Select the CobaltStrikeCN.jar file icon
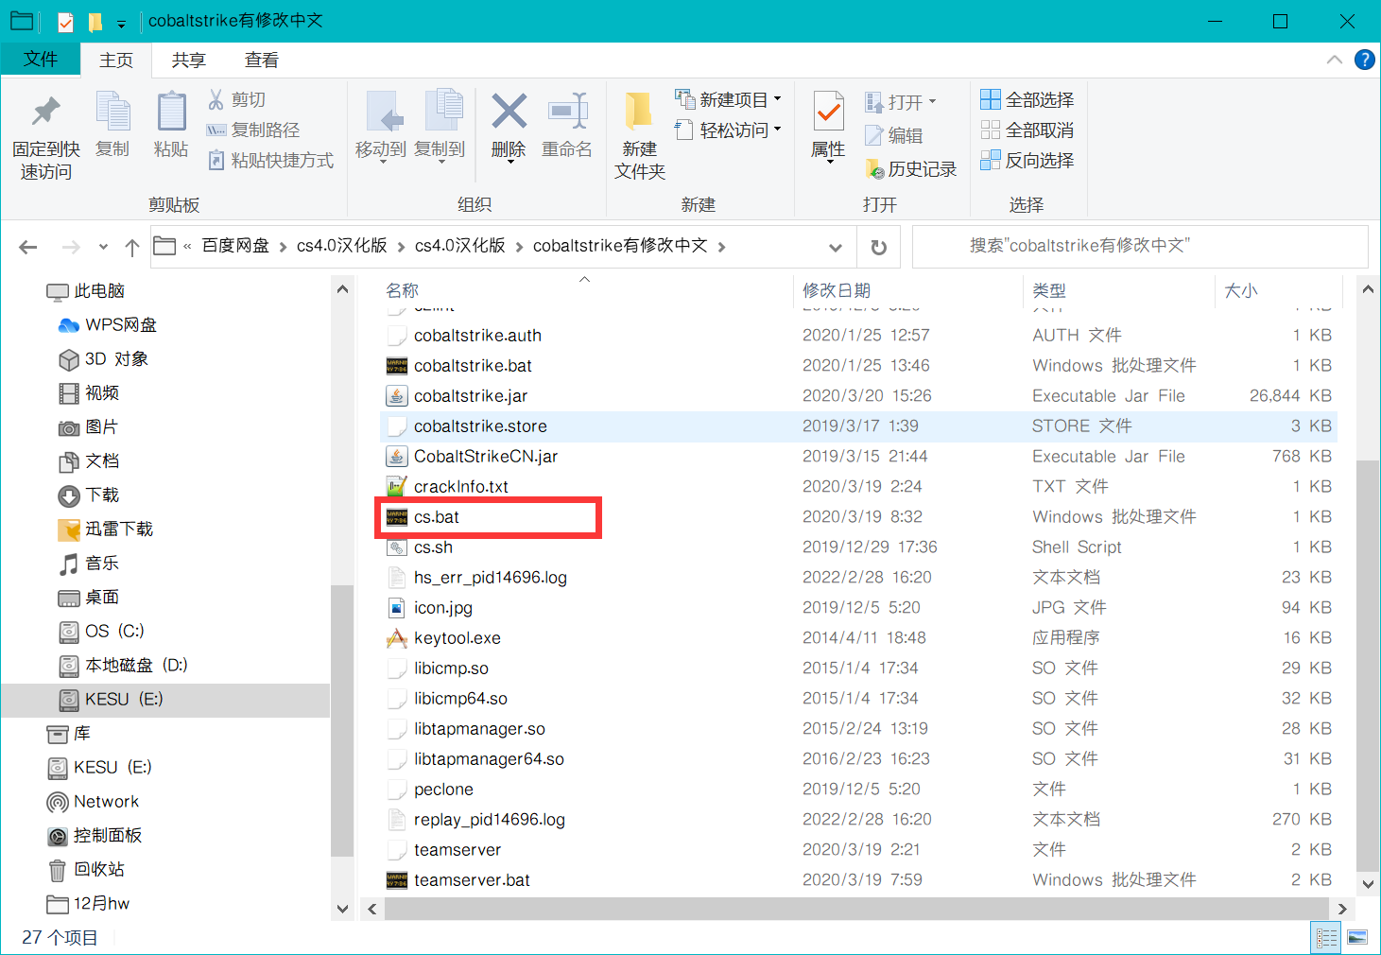 [397, 457]
